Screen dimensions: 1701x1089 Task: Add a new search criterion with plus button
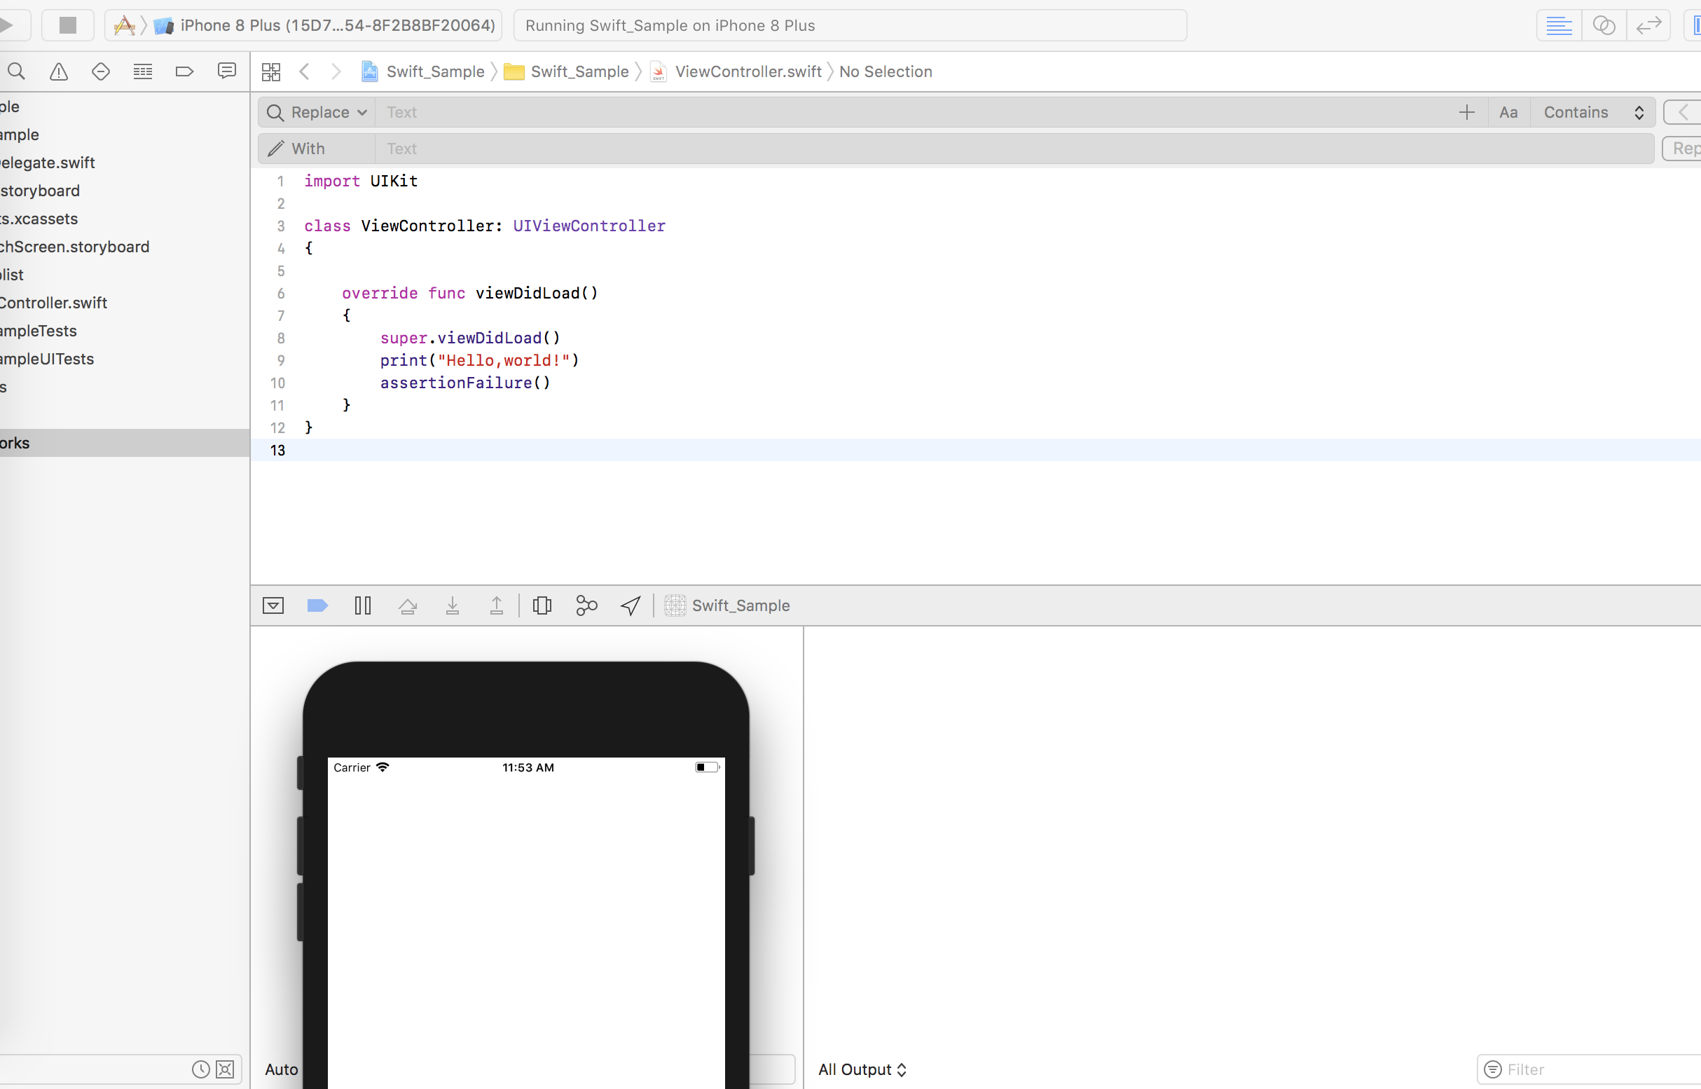pyautogui.click(x=1466, y=111)
